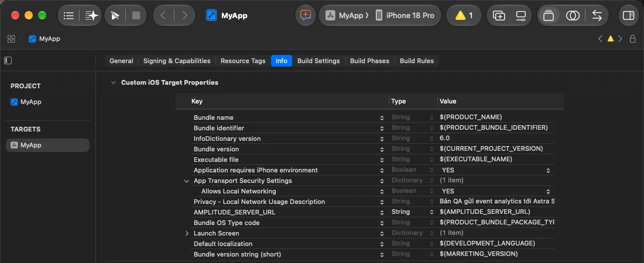Go back with the left chevron
This screenshot has width=644, height=263.
(163, 16)
